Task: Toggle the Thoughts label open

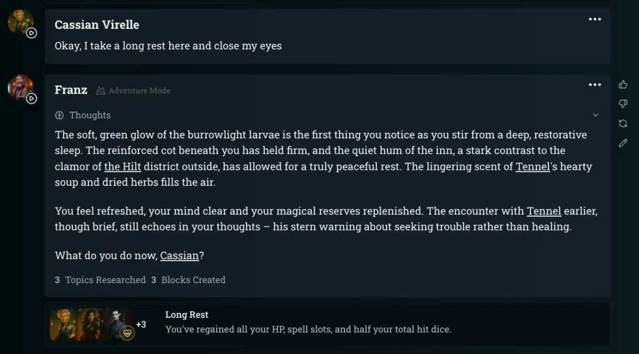Action: [89, 115]
